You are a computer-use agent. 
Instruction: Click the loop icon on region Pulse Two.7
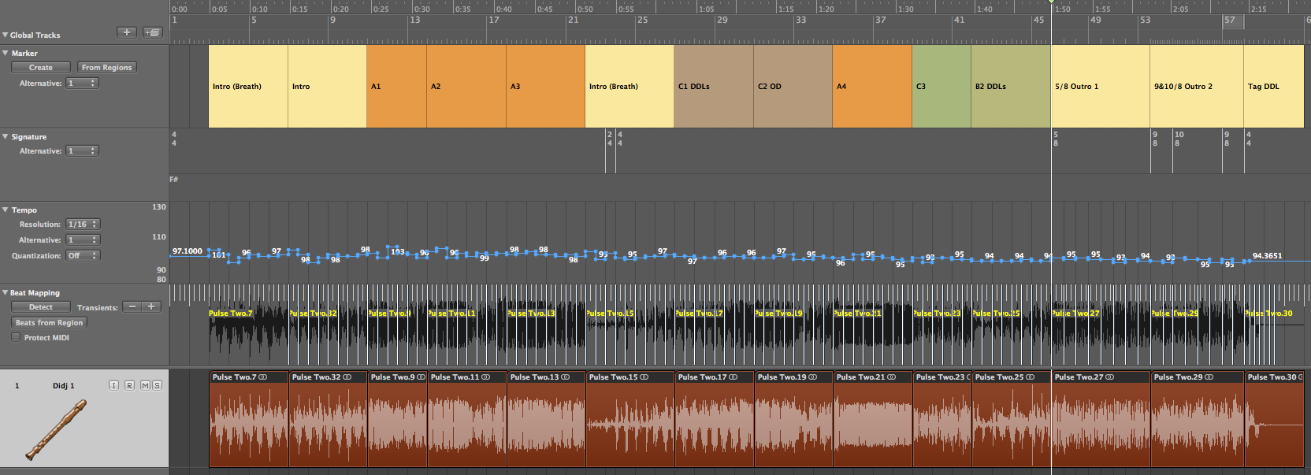point(263,377)
